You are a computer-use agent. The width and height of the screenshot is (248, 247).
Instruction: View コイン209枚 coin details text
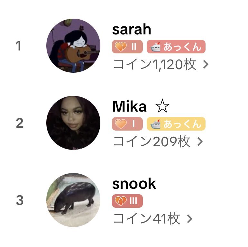[x=152, y=142]
